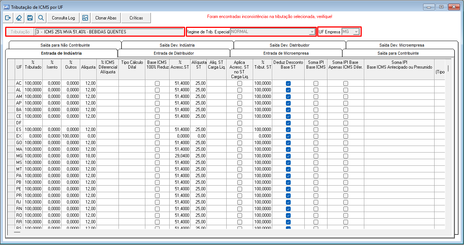Image resolution: width=464 pixels, height=245 pixels.
Task: Open the Críticas button
Action: pos(137,18)
